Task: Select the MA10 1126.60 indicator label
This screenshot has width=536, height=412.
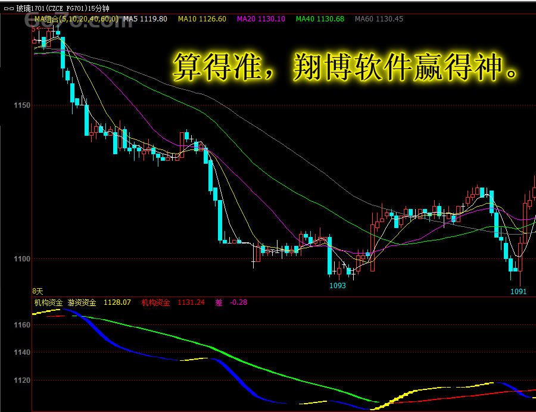Action: pos(202,19)
